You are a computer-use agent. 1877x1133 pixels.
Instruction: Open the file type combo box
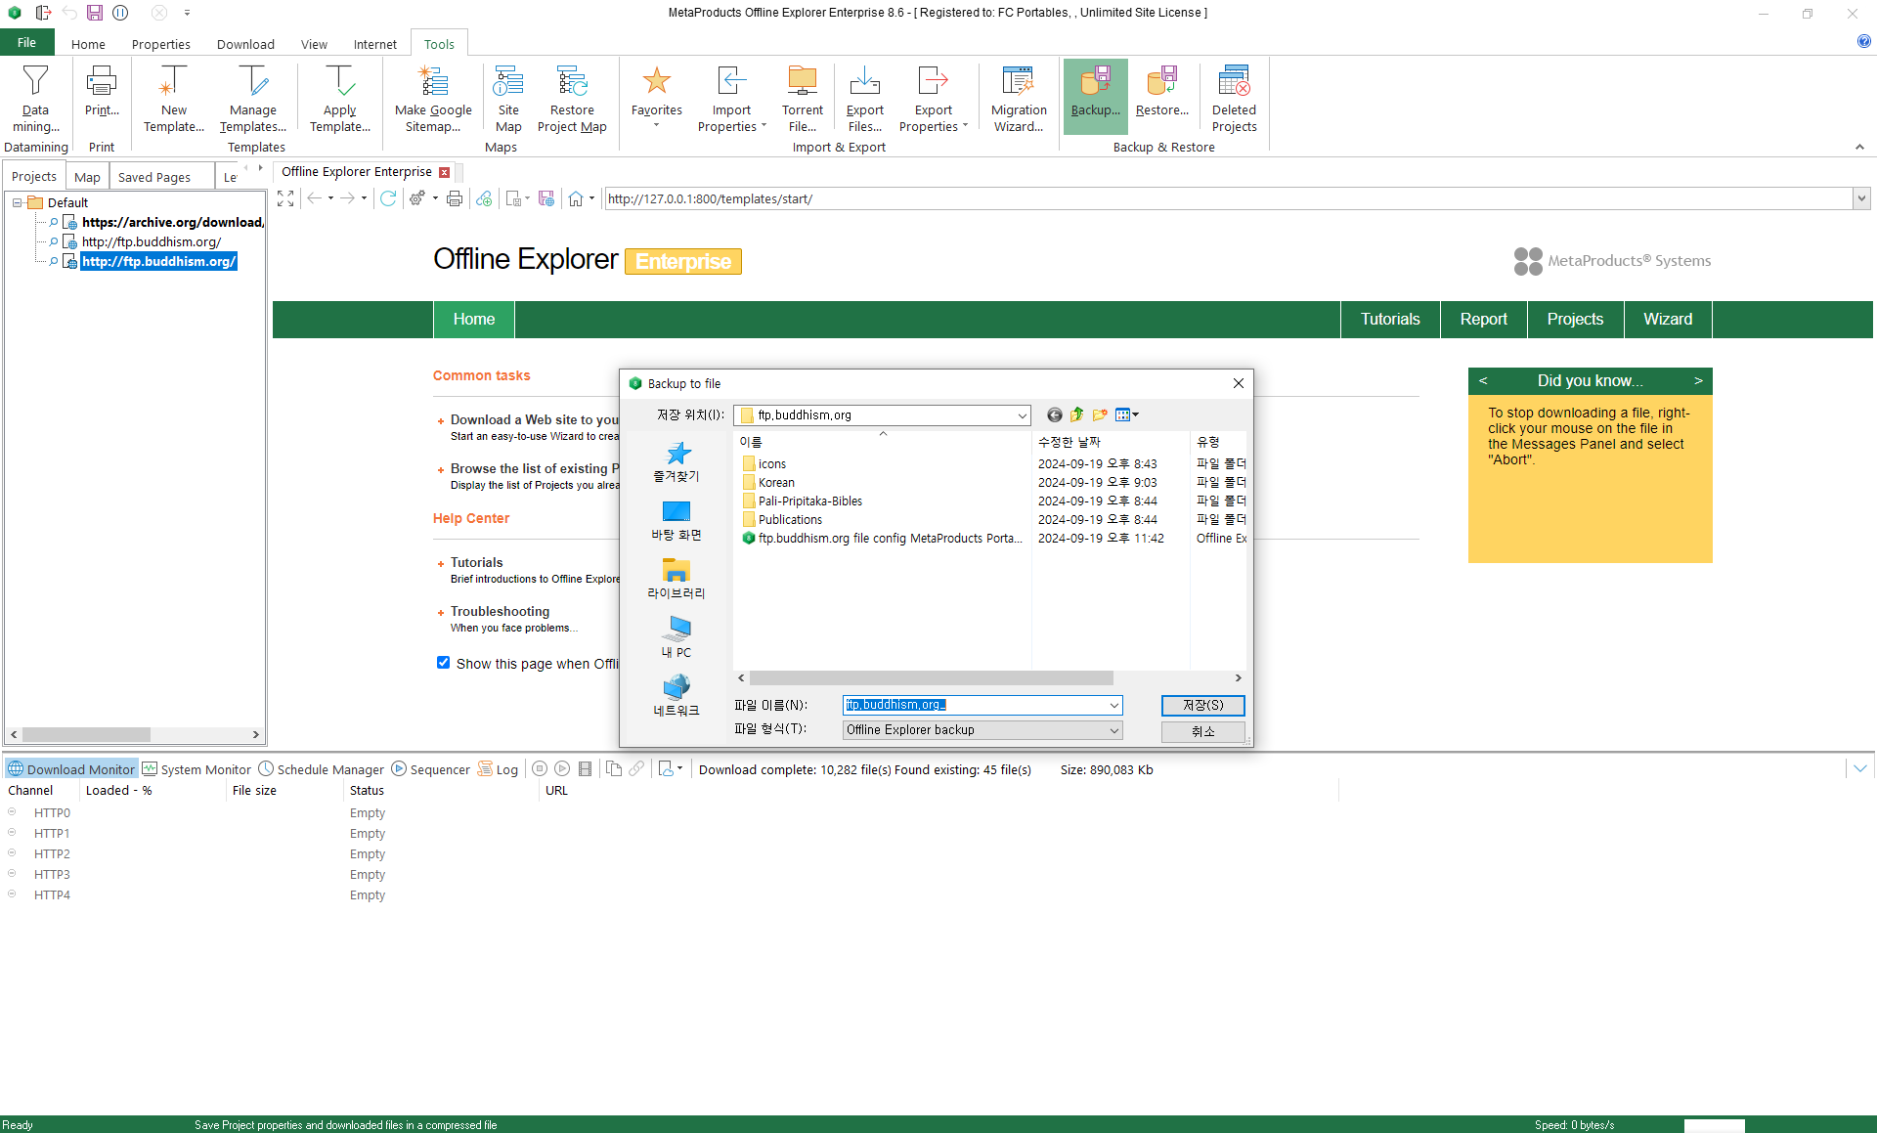(982, 730)
